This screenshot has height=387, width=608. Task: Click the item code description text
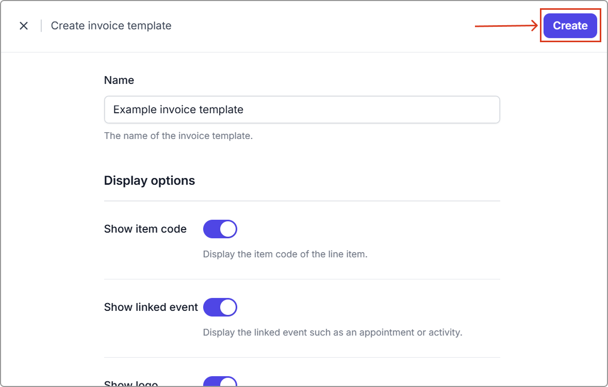(x=285, y=254)
